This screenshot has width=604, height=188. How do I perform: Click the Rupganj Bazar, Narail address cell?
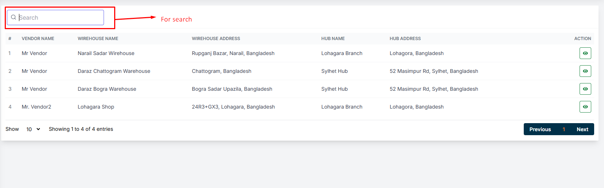coord(233,53)
